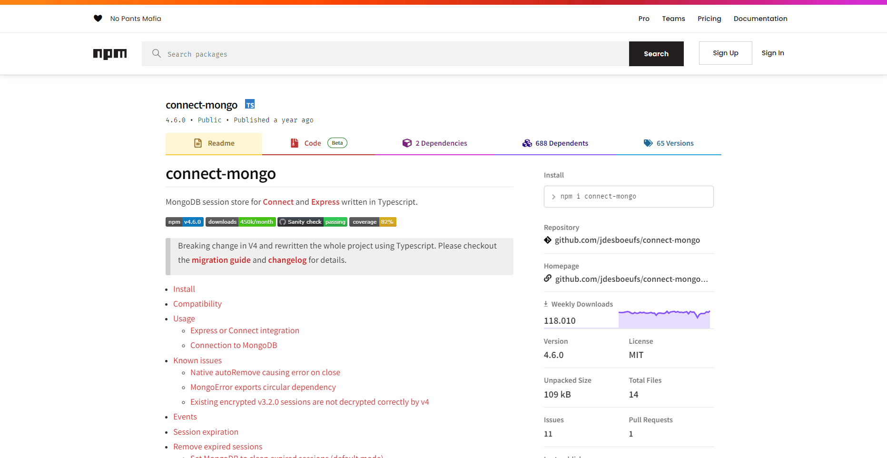Image resolution: width=887 pixels, height=458 pixels.
Task: Go to npm home logo
Action: point(110,54)
